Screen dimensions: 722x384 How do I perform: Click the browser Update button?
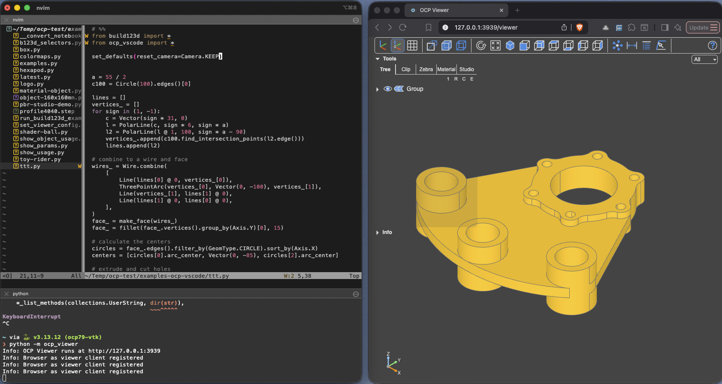tap(703, 27)
